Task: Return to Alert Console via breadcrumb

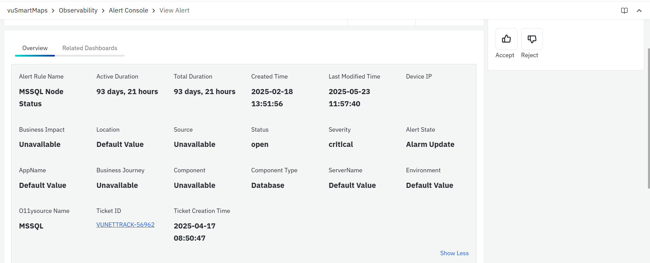Action: 128,10
